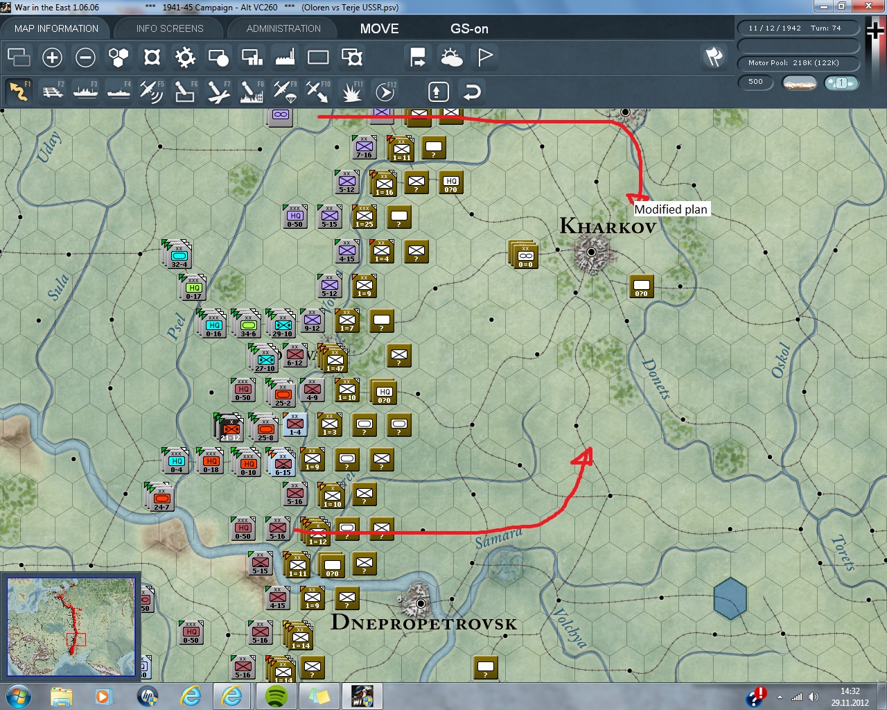Click the gear-shaped toolbar icon
The image size is (887, 710).
pyautogui.click(x=185, y=58)
